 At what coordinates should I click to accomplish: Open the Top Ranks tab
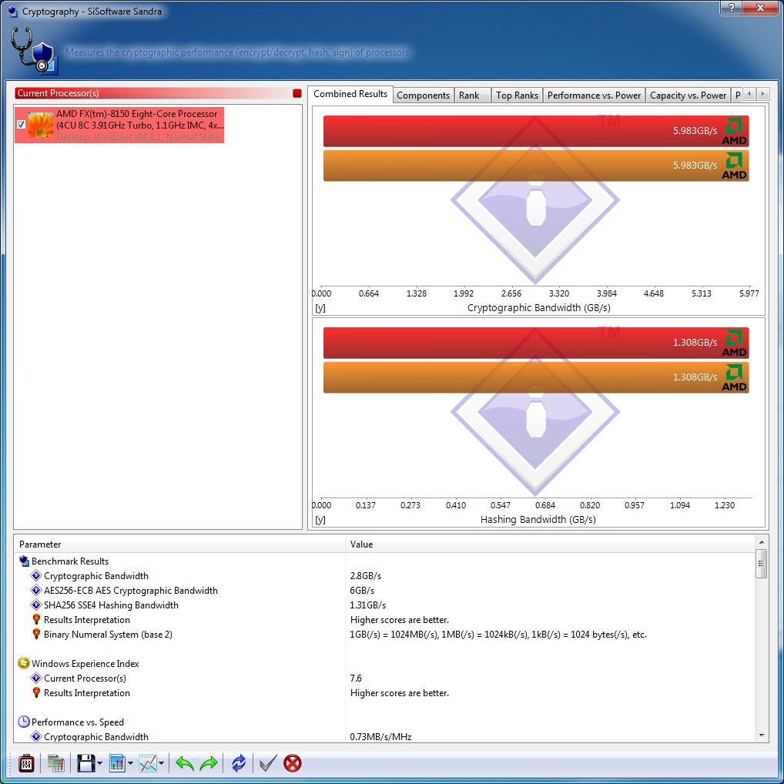(x=517, y=95)
